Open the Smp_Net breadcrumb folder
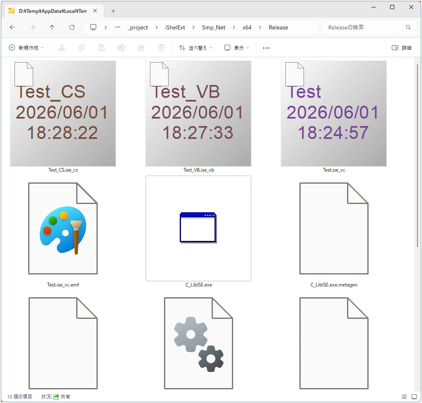422x403 pixels. (214, 27)
